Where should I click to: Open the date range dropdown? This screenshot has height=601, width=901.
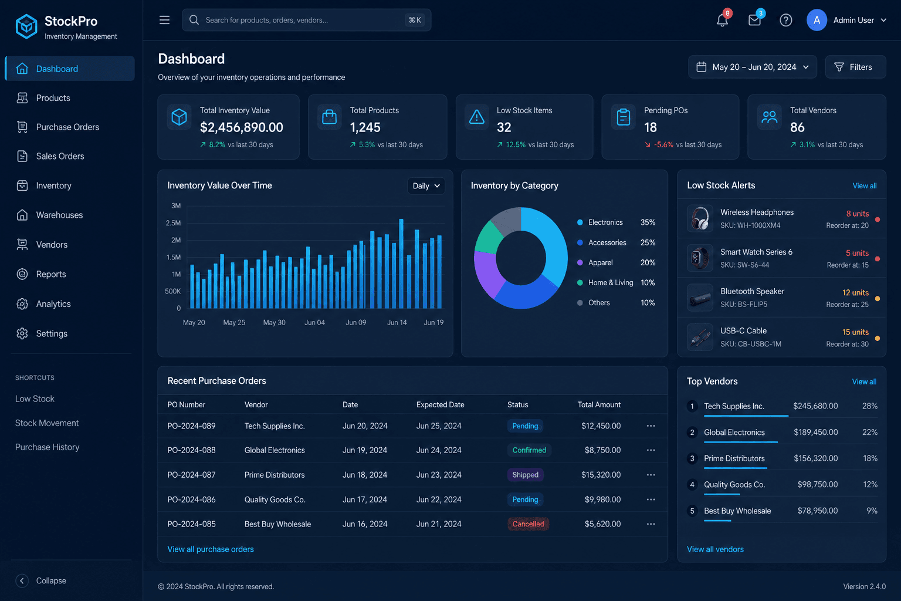tap(753, 67)
